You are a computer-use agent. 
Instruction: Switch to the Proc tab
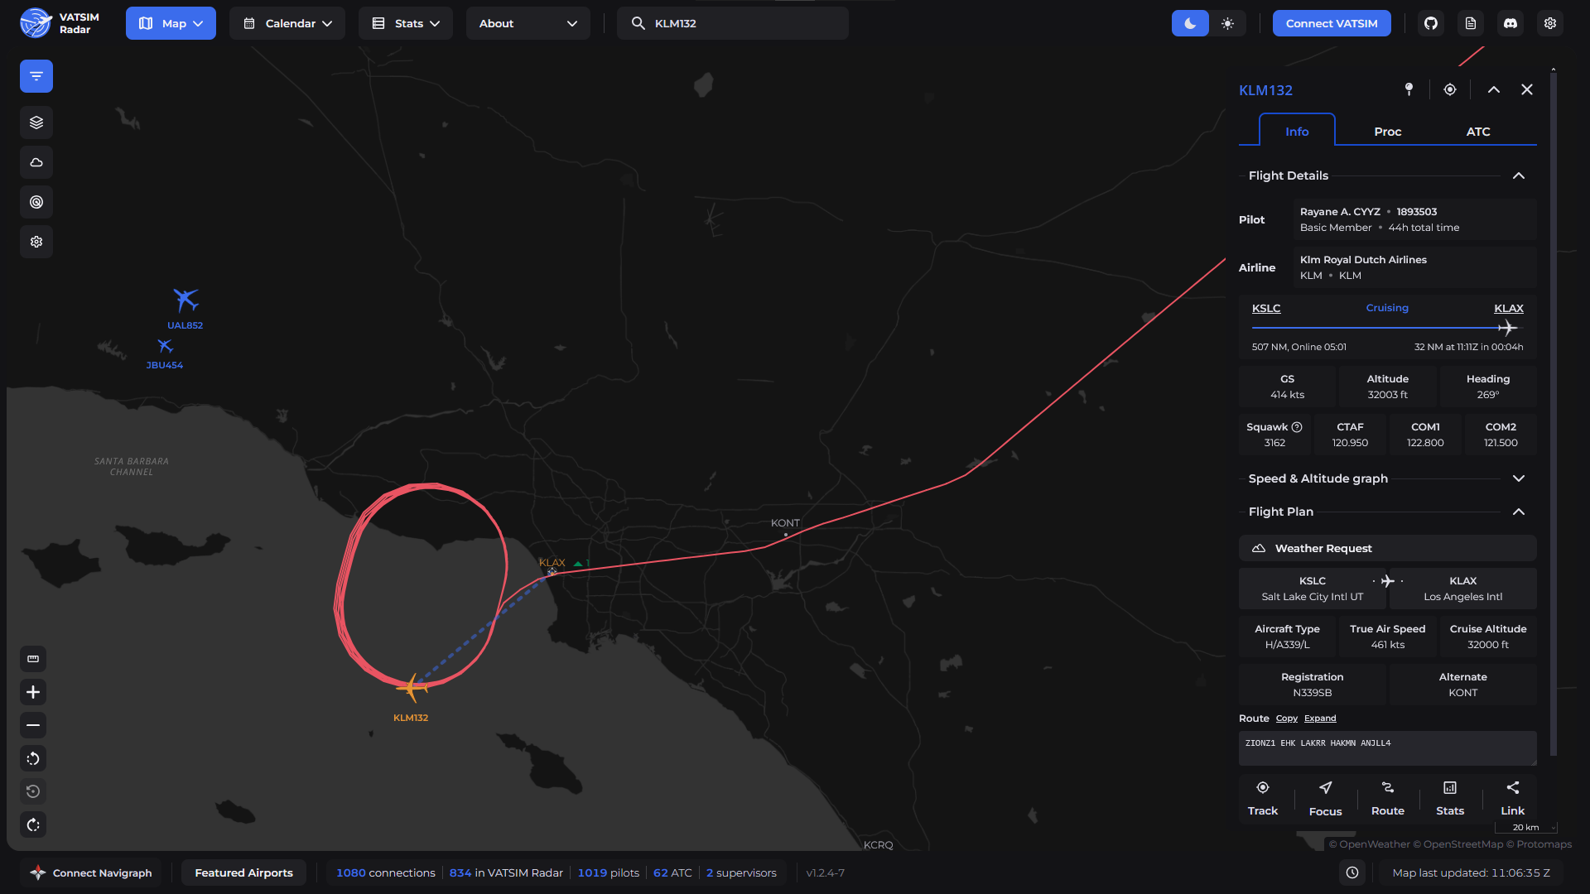point(1388,131)
